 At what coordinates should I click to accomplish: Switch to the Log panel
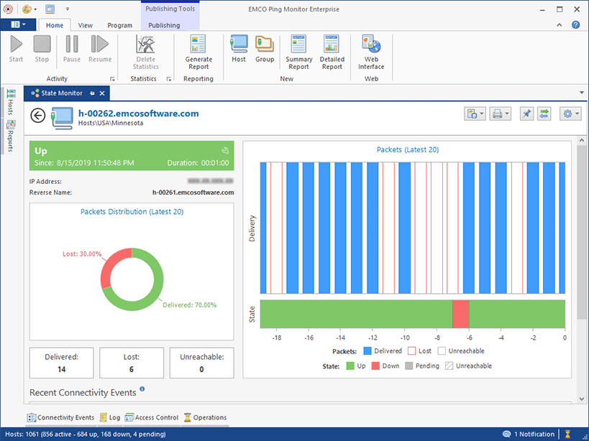coord(110,417)
